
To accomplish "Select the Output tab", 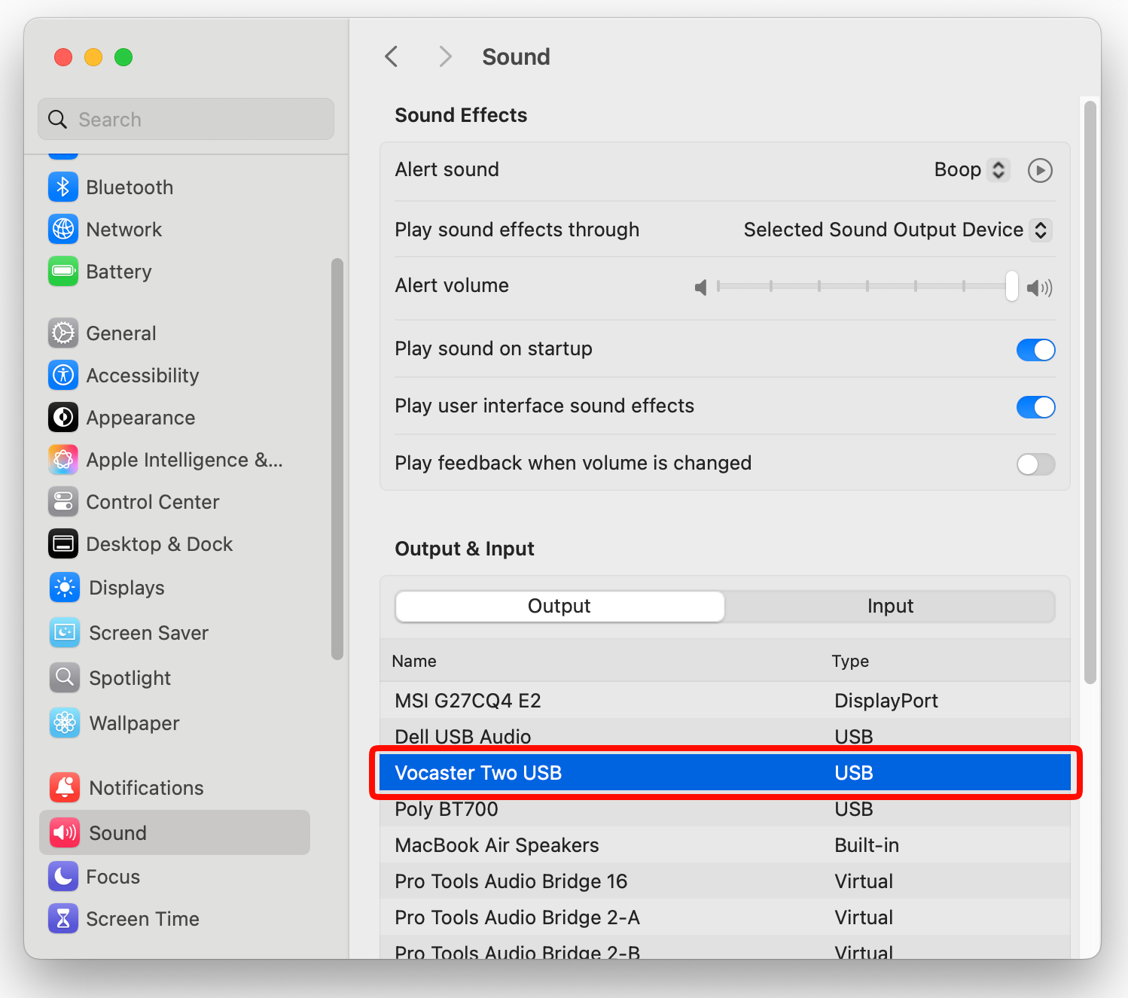I will tap(559, 607).
